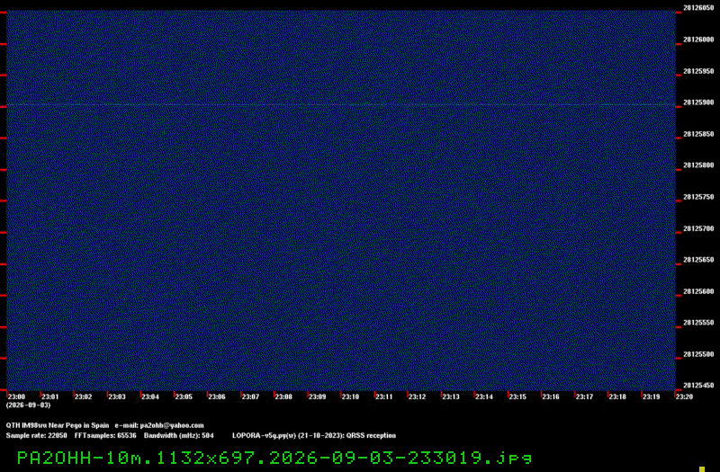Viewport: 720px width, 472px height.
Task: Click the 28126050 frequency label
Action: click(x=698, y=8)
